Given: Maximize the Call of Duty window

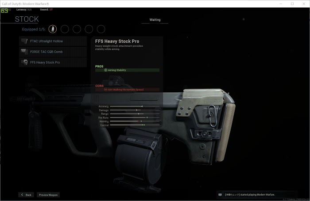Looking at the screenshot, I should (x=292, y=4).
